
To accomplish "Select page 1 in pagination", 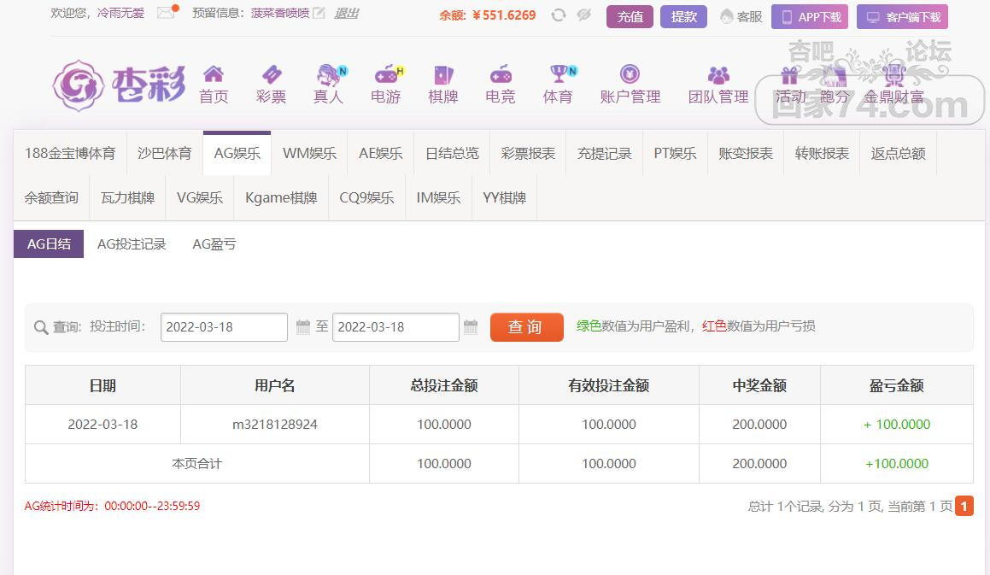I will (x=964, y=507).
